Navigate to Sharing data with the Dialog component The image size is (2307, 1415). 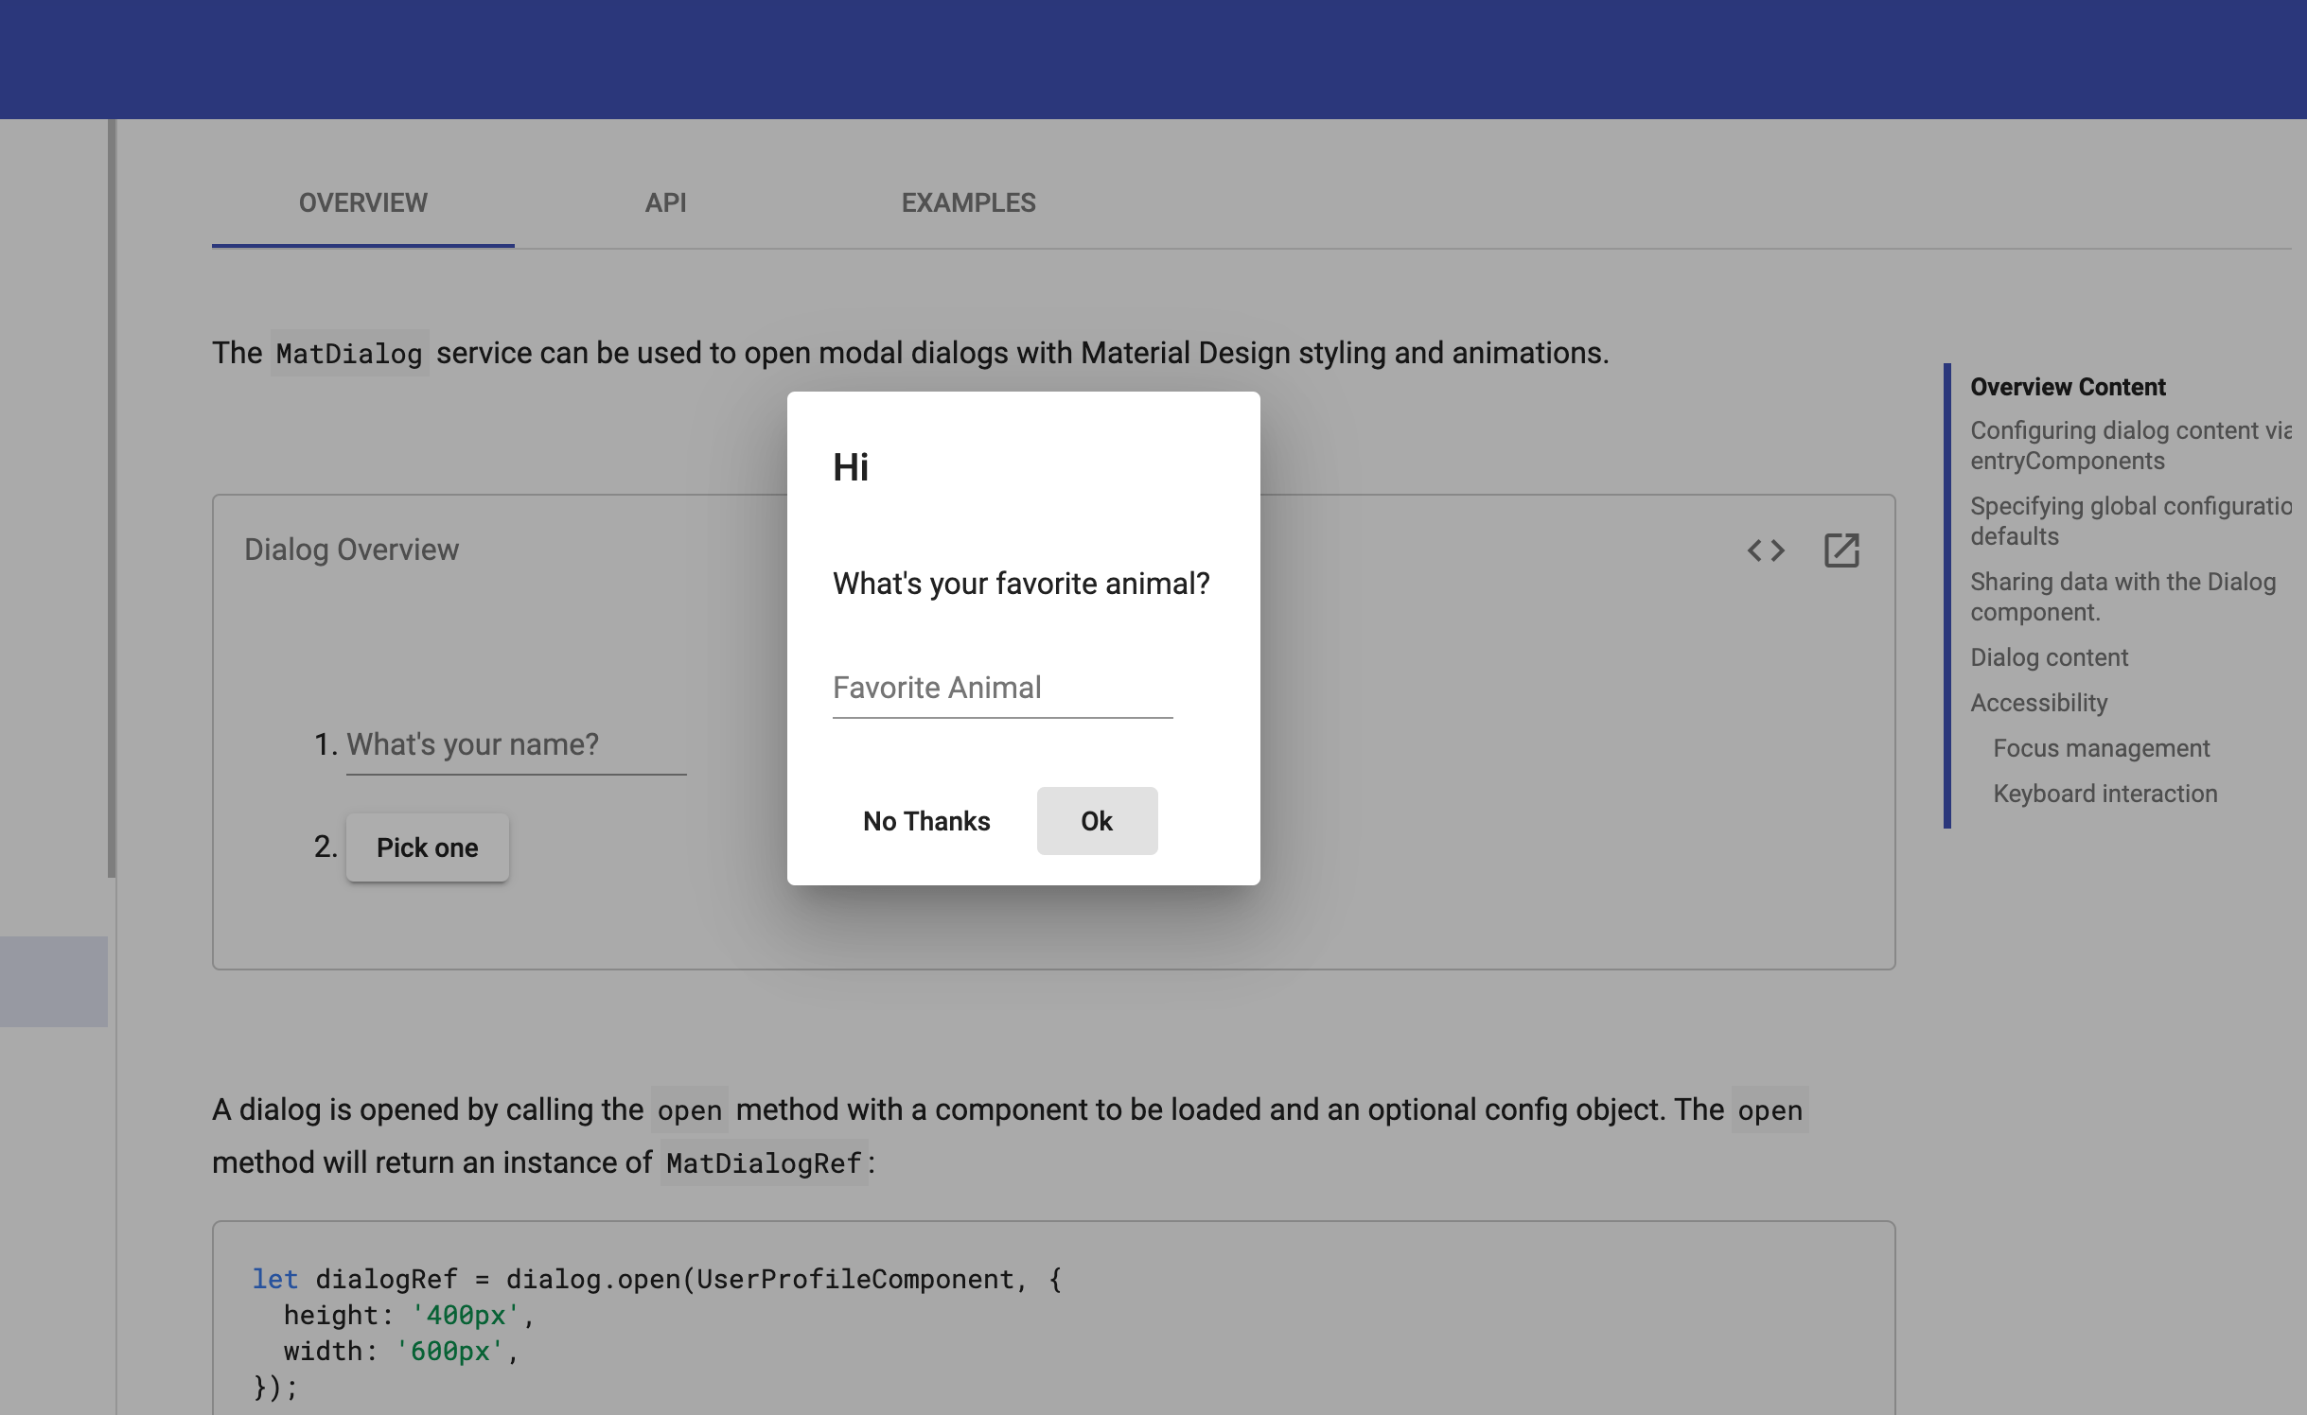point(2122,597)
